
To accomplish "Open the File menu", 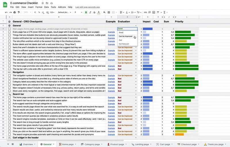I will point(12,7).
